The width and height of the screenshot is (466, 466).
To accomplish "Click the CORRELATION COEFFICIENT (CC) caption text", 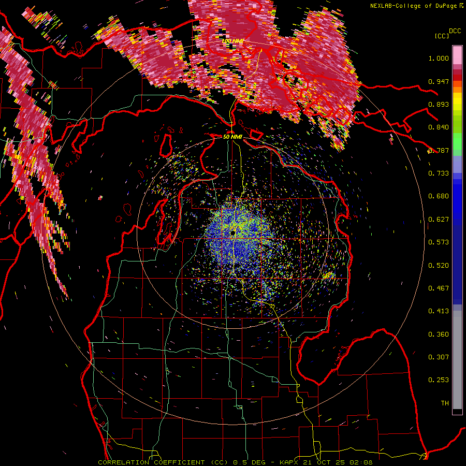I will (x=163, y=462).
